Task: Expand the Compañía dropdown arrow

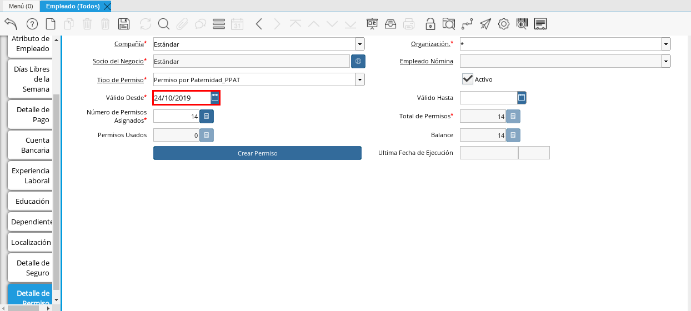Action: coord(360,44)
